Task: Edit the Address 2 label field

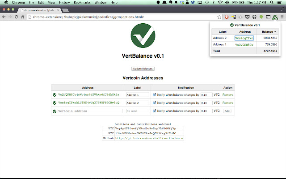Action: coord(138,103)
